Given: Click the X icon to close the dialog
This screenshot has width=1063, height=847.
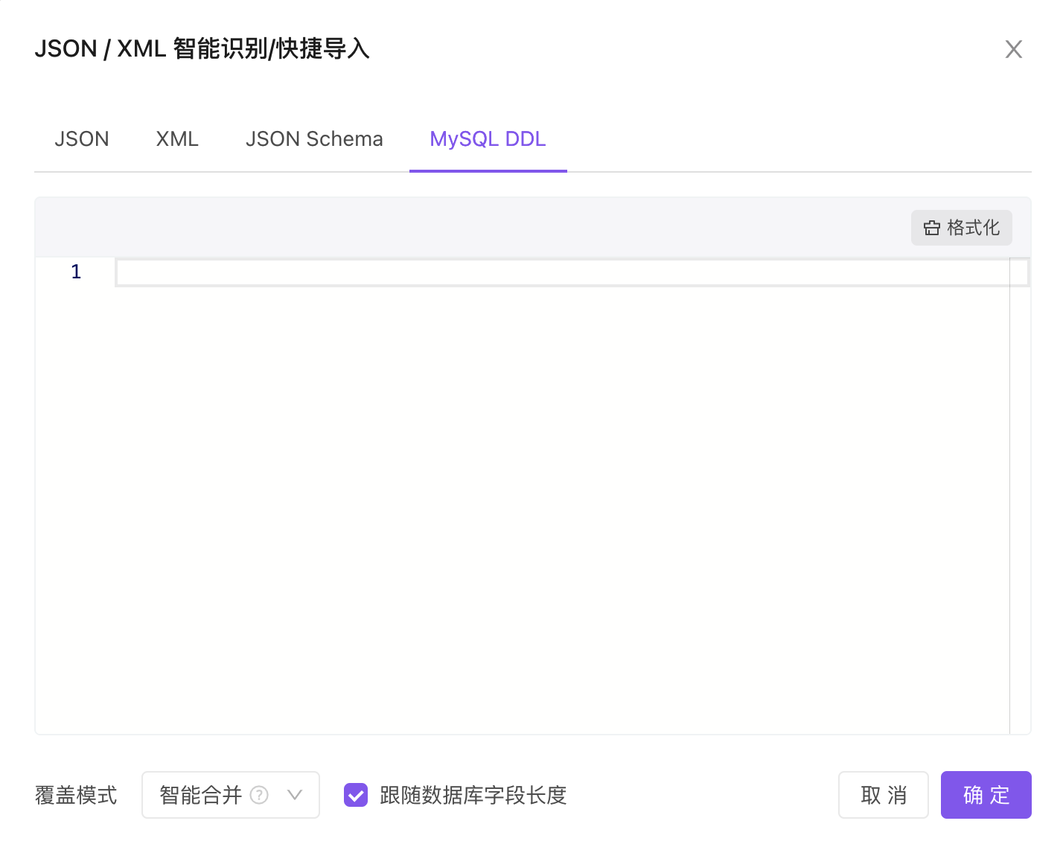Looking at the screenshot, I should pos(1014,49).
